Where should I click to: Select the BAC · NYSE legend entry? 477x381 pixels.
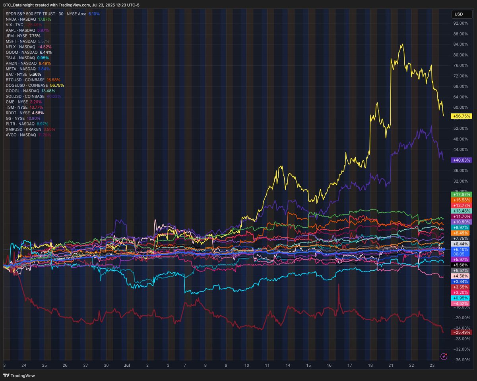click(23, 74)
